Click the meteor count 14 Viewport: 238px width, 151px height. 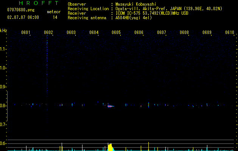coord(55,17)
